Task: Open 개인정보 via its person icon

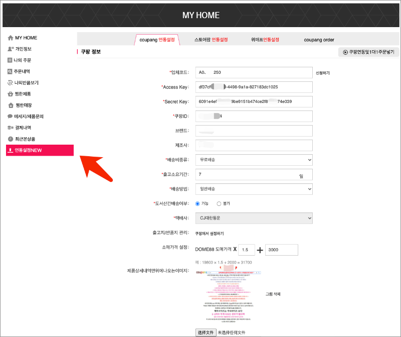Action: (x=11, y=49)
